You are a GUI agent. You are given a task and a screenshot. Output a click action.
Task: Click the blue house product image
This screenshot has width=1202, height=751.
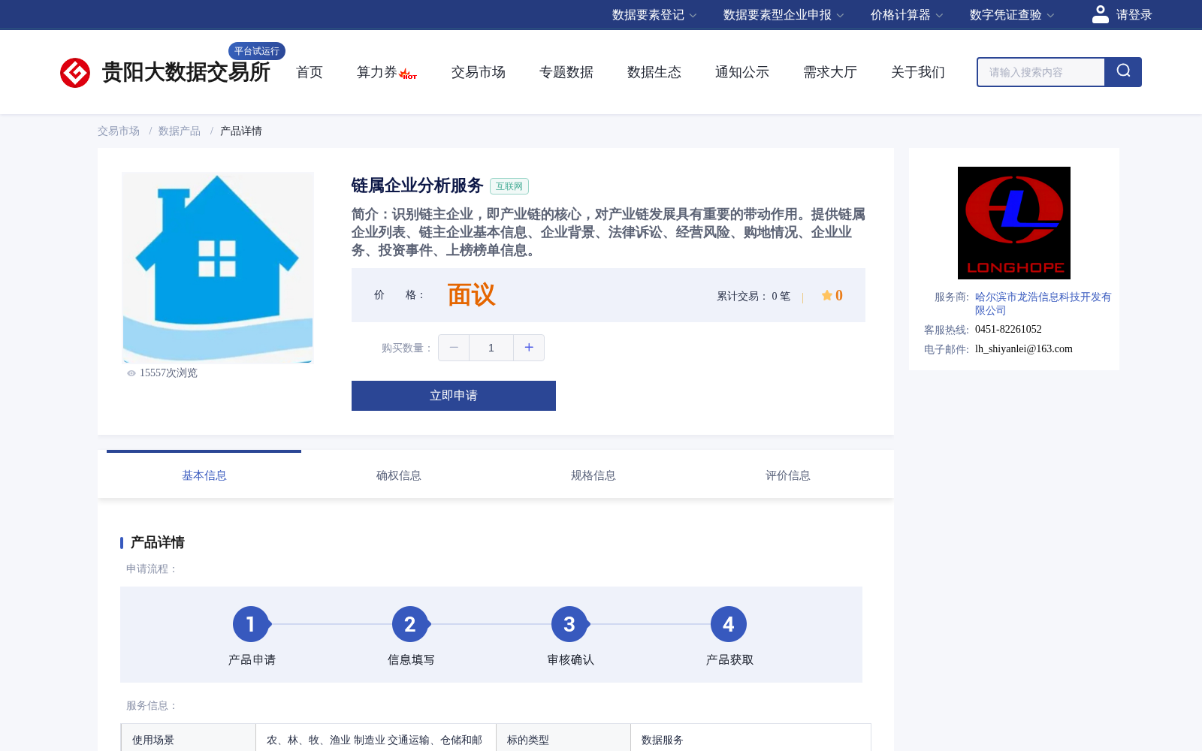[x=218, y=268]
